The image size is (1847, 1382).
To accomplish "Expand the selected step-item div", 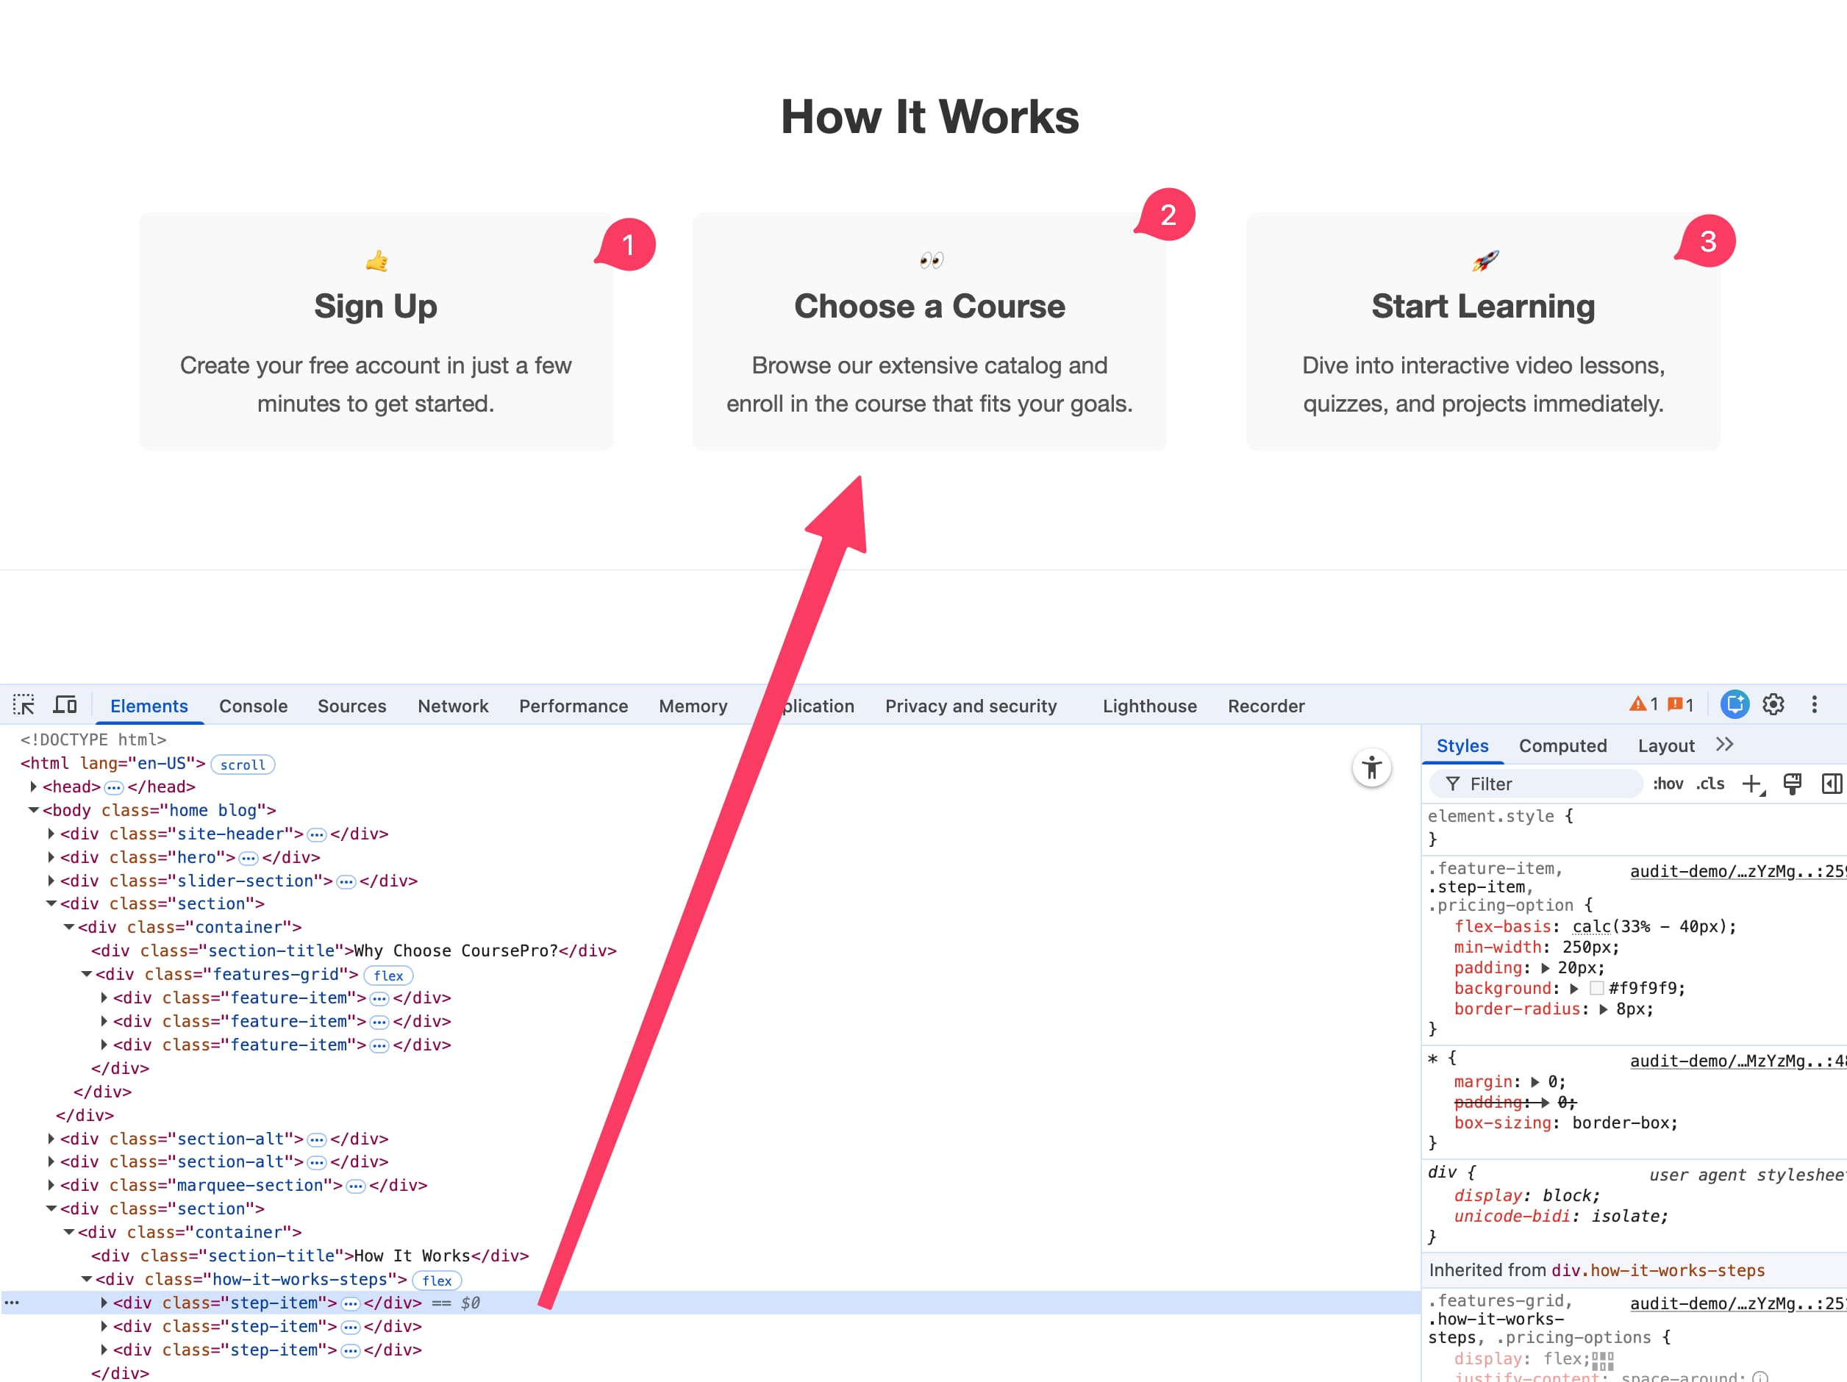I will (104, 1302).
